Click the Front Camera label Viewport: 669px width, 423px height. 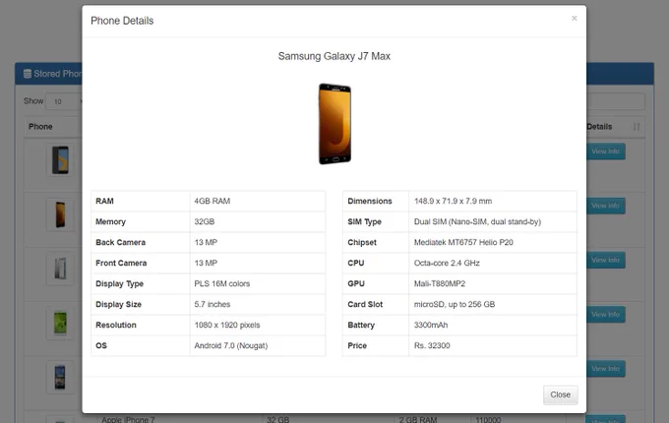point(121,263)
